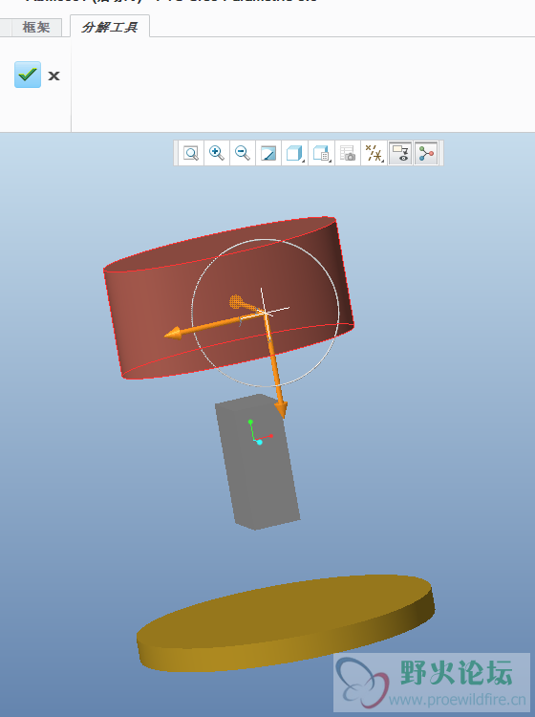
Task: Open the display style cube icon
Action: tap(294, 153)
